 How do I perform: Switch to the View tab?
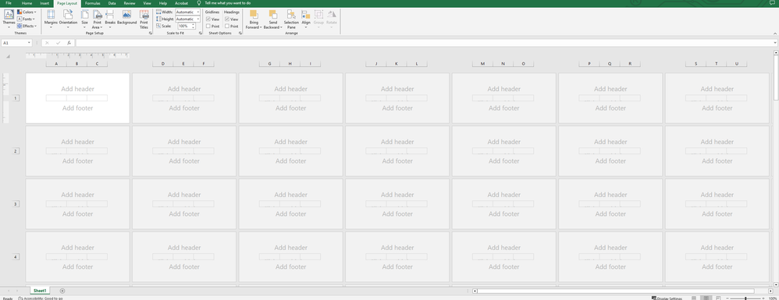147,3
